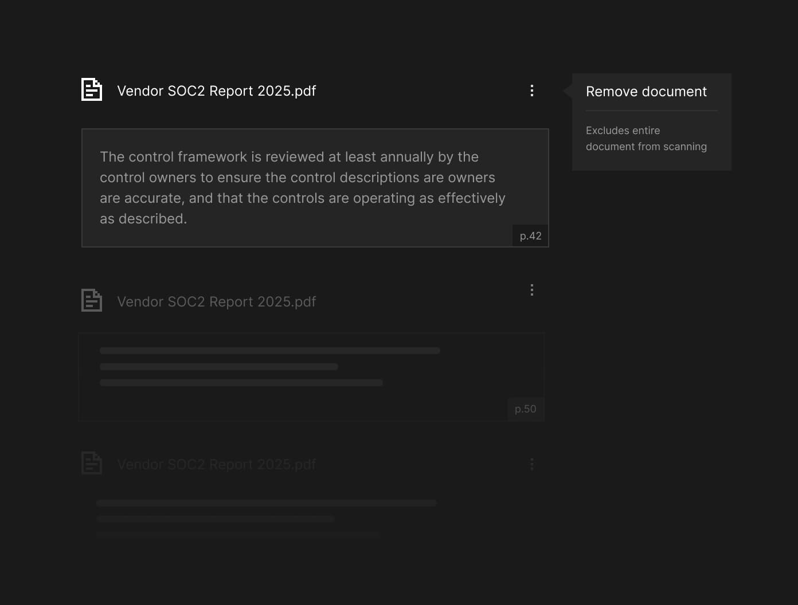Click the p.42 page badge
The width and height of the screenshot is (798, 605).
(530, 236)
